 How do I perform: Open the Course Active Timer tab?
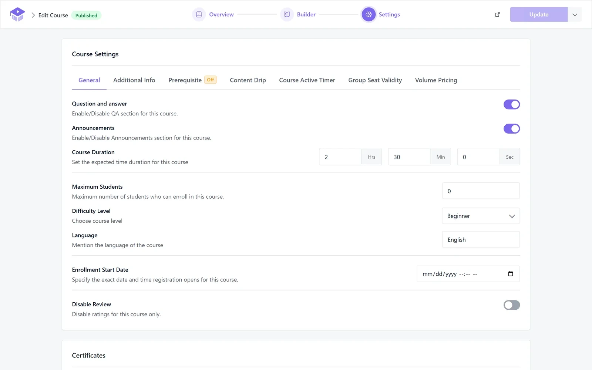(307, 80)
